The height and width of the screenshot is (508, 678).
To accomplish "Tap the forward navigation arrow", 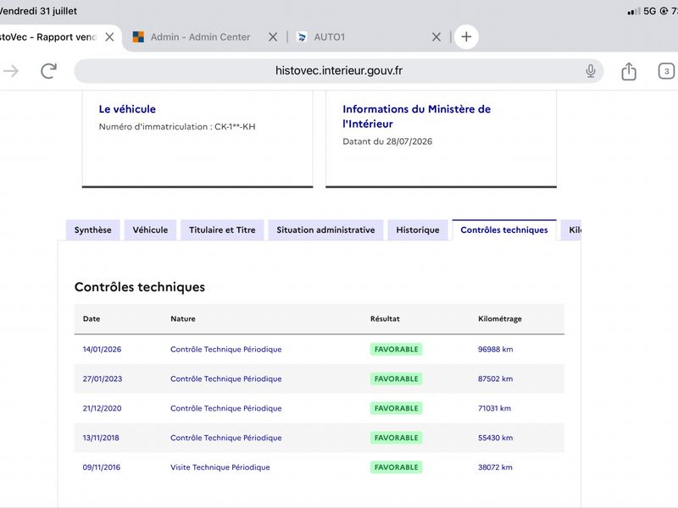I will [11, 71].
